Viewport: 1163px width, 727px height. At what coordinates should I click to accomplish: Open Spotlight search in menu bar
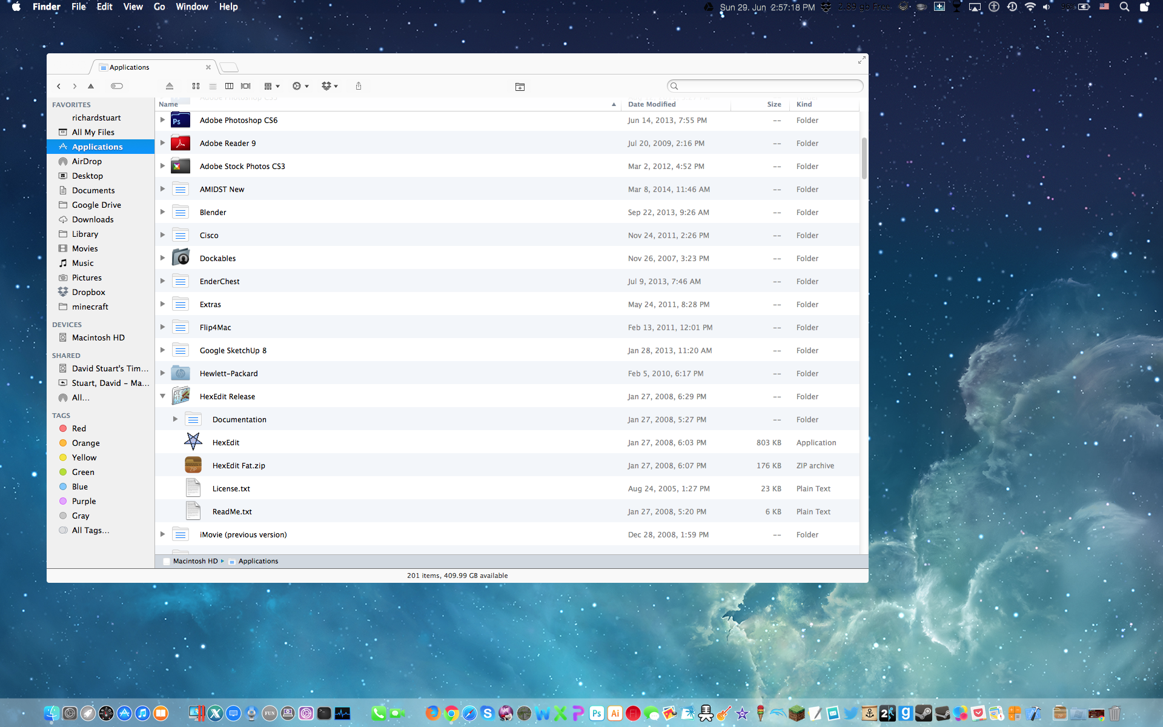pos(1124,7)
